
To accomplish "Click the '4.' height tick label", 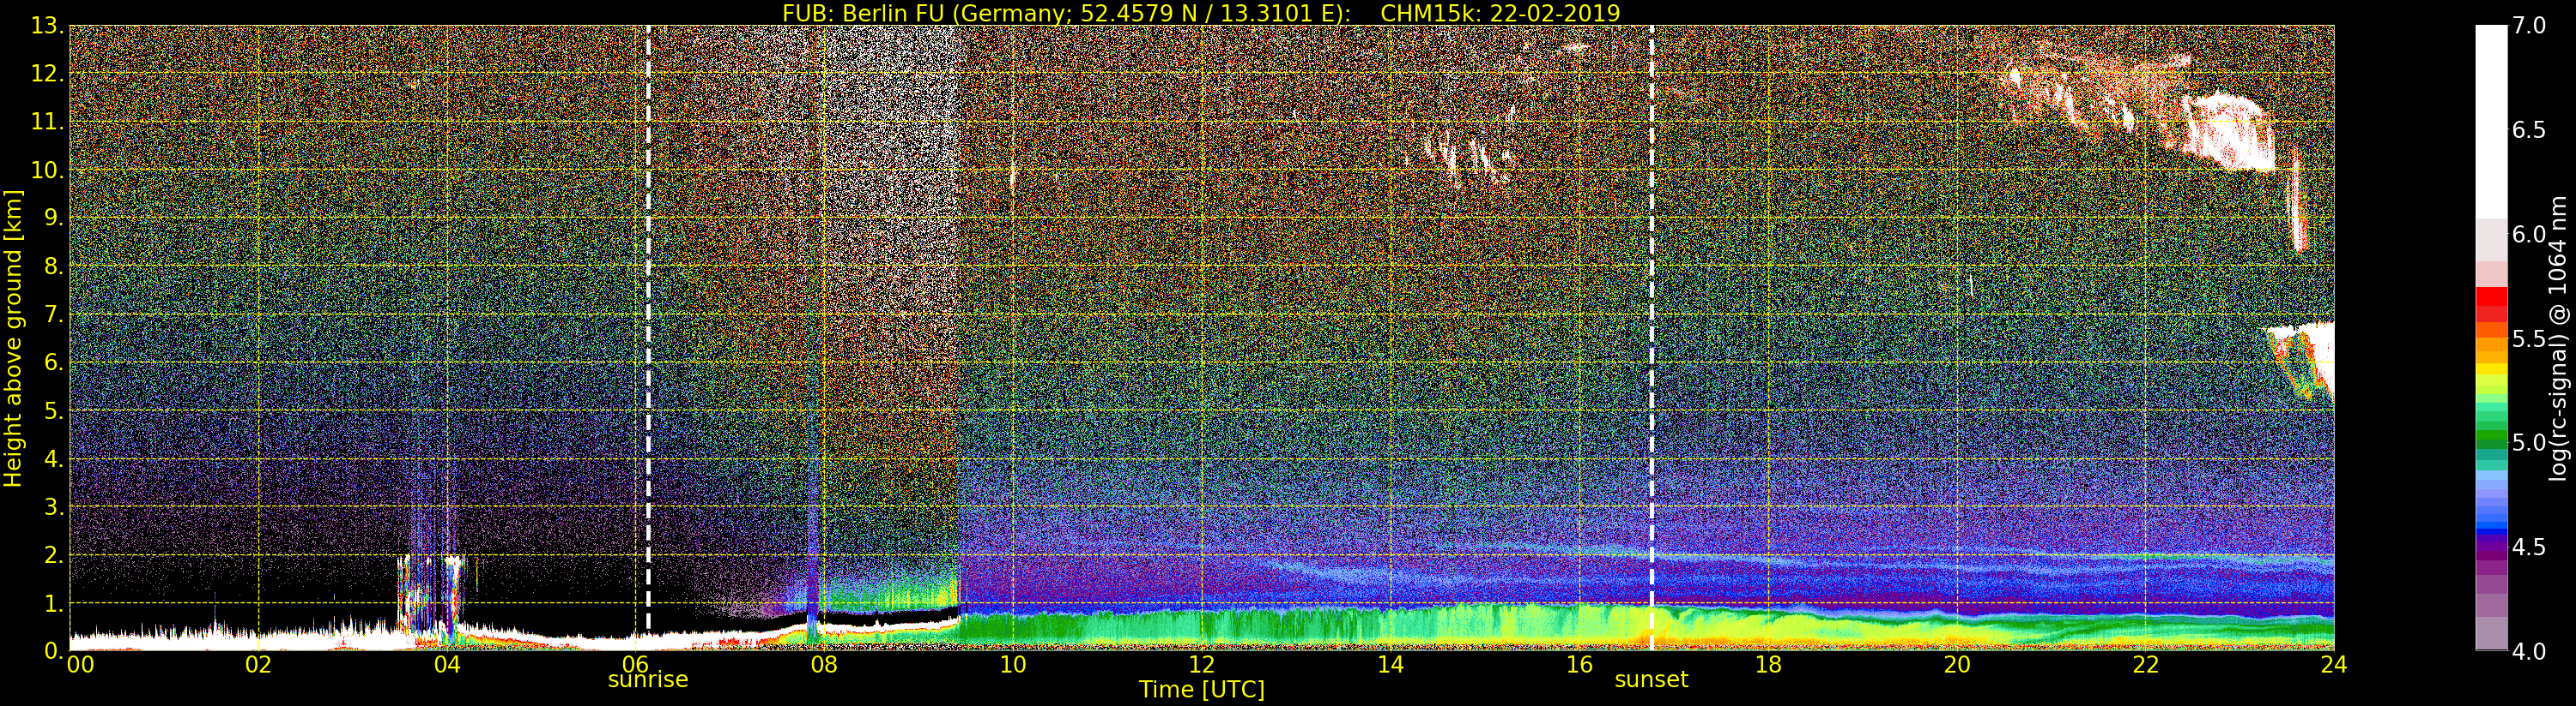I will (x=54, y=458).
